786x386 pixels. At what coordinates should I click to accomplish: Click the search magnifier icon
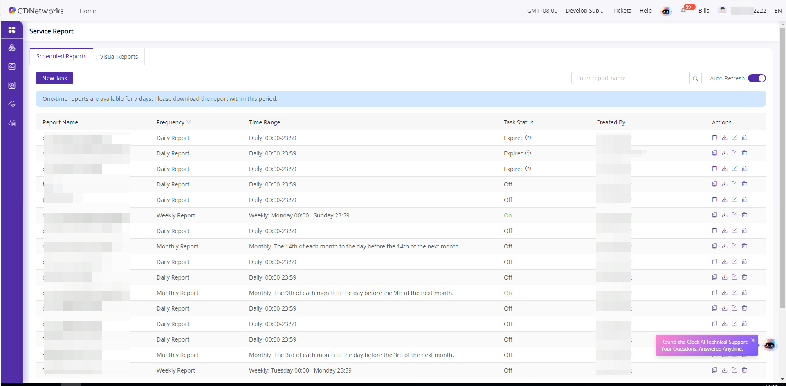click(695, 78)
